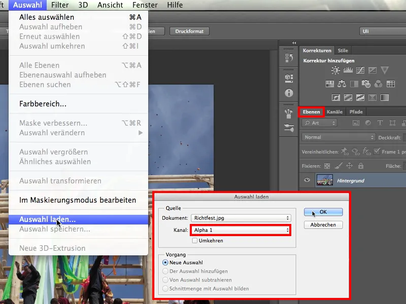
Task: Filter layers by type (T) icon
Action: [380, 123]
